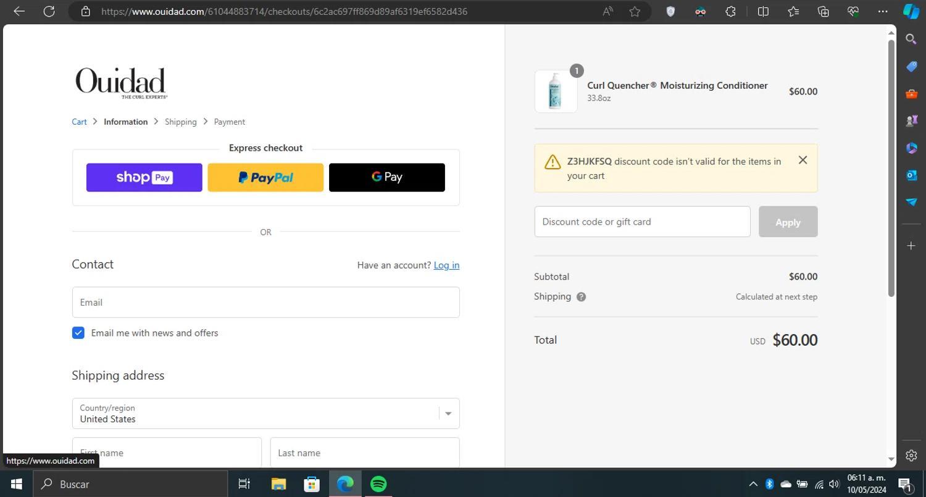Image resolution: width=926 pixels, height=497 pixels.
Task: Add this page to favorites star
Action: 635,11
